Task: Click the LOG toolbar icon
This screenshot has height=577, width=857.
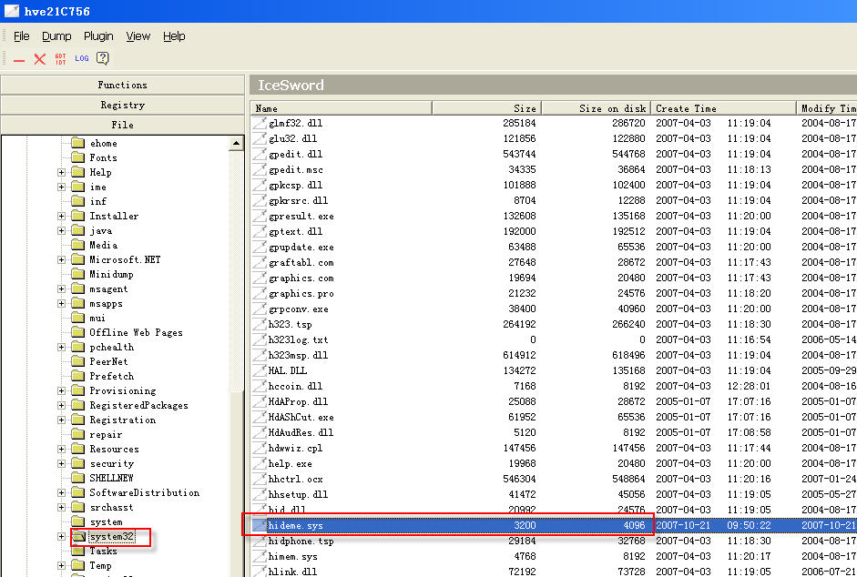Action: tap(82, 59)
